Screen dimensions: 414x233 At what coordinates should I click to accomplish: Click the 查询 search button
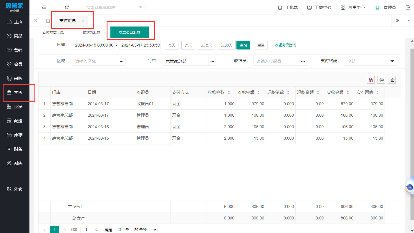(243, 45)
